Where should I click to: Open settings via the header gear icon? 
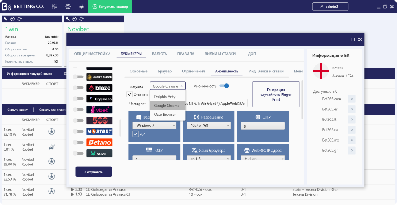click(x=68, y=6)
